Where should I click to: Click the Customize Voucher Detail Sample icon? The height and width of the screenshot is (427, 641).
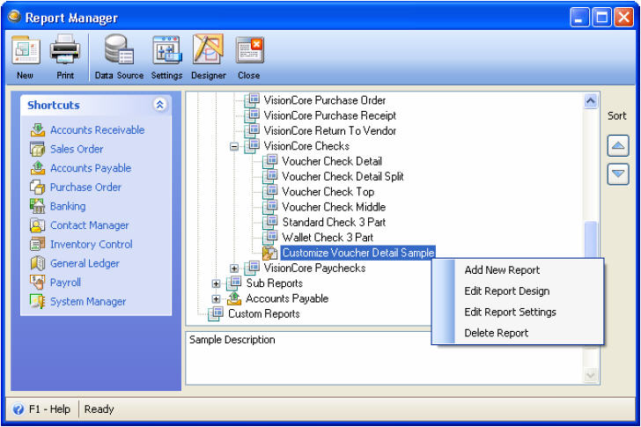tap(269, 253)
